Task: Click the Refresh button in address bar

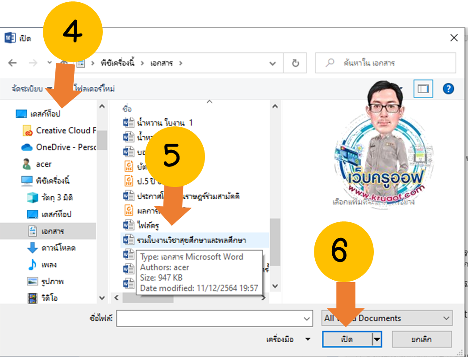Action: [295, 63]
